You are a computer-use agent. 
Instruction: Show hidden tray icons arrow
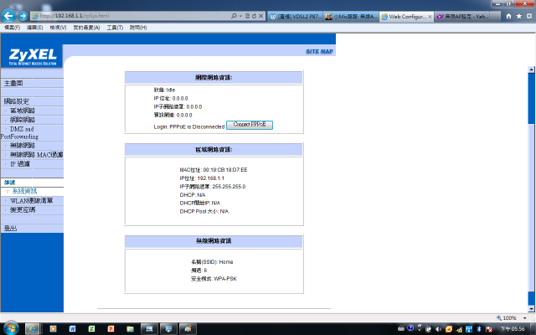click(420, 328)
